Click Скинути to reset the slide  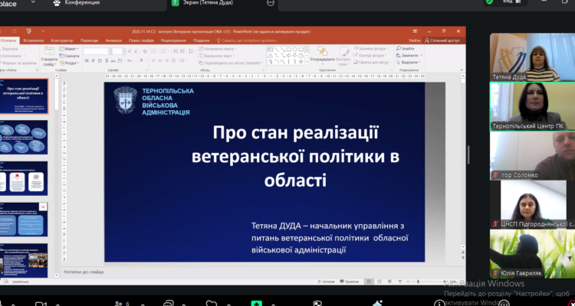(x=71, y=56)
